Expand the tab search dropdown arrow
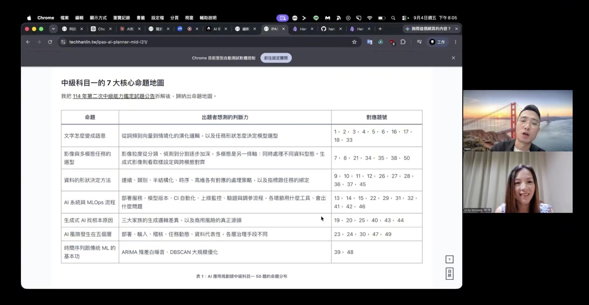Image resolution: width=589 pixels, height=305 pixels. 53,29
